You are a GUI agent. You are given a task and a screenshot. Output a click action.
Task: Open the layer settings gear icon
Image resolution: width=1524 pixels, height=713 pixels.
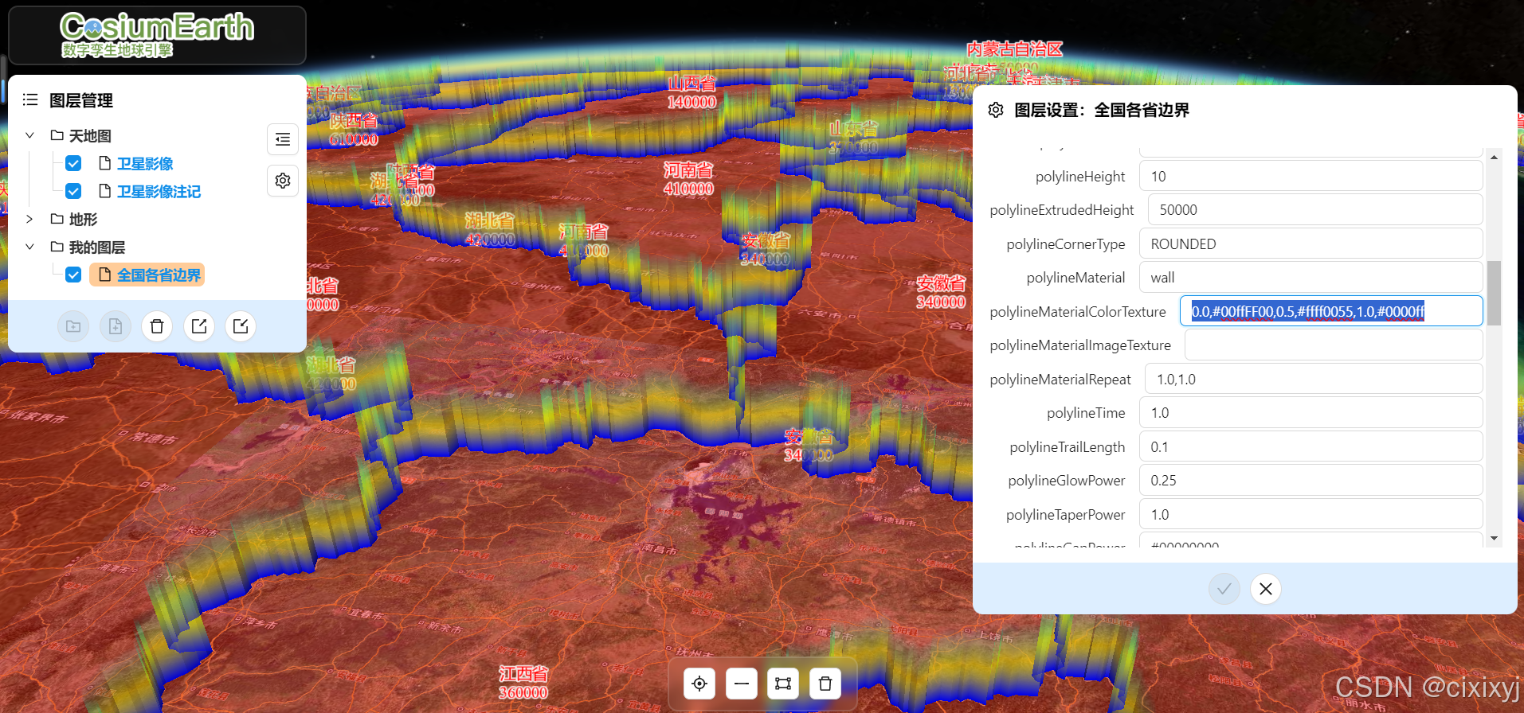tap(283, 181)
